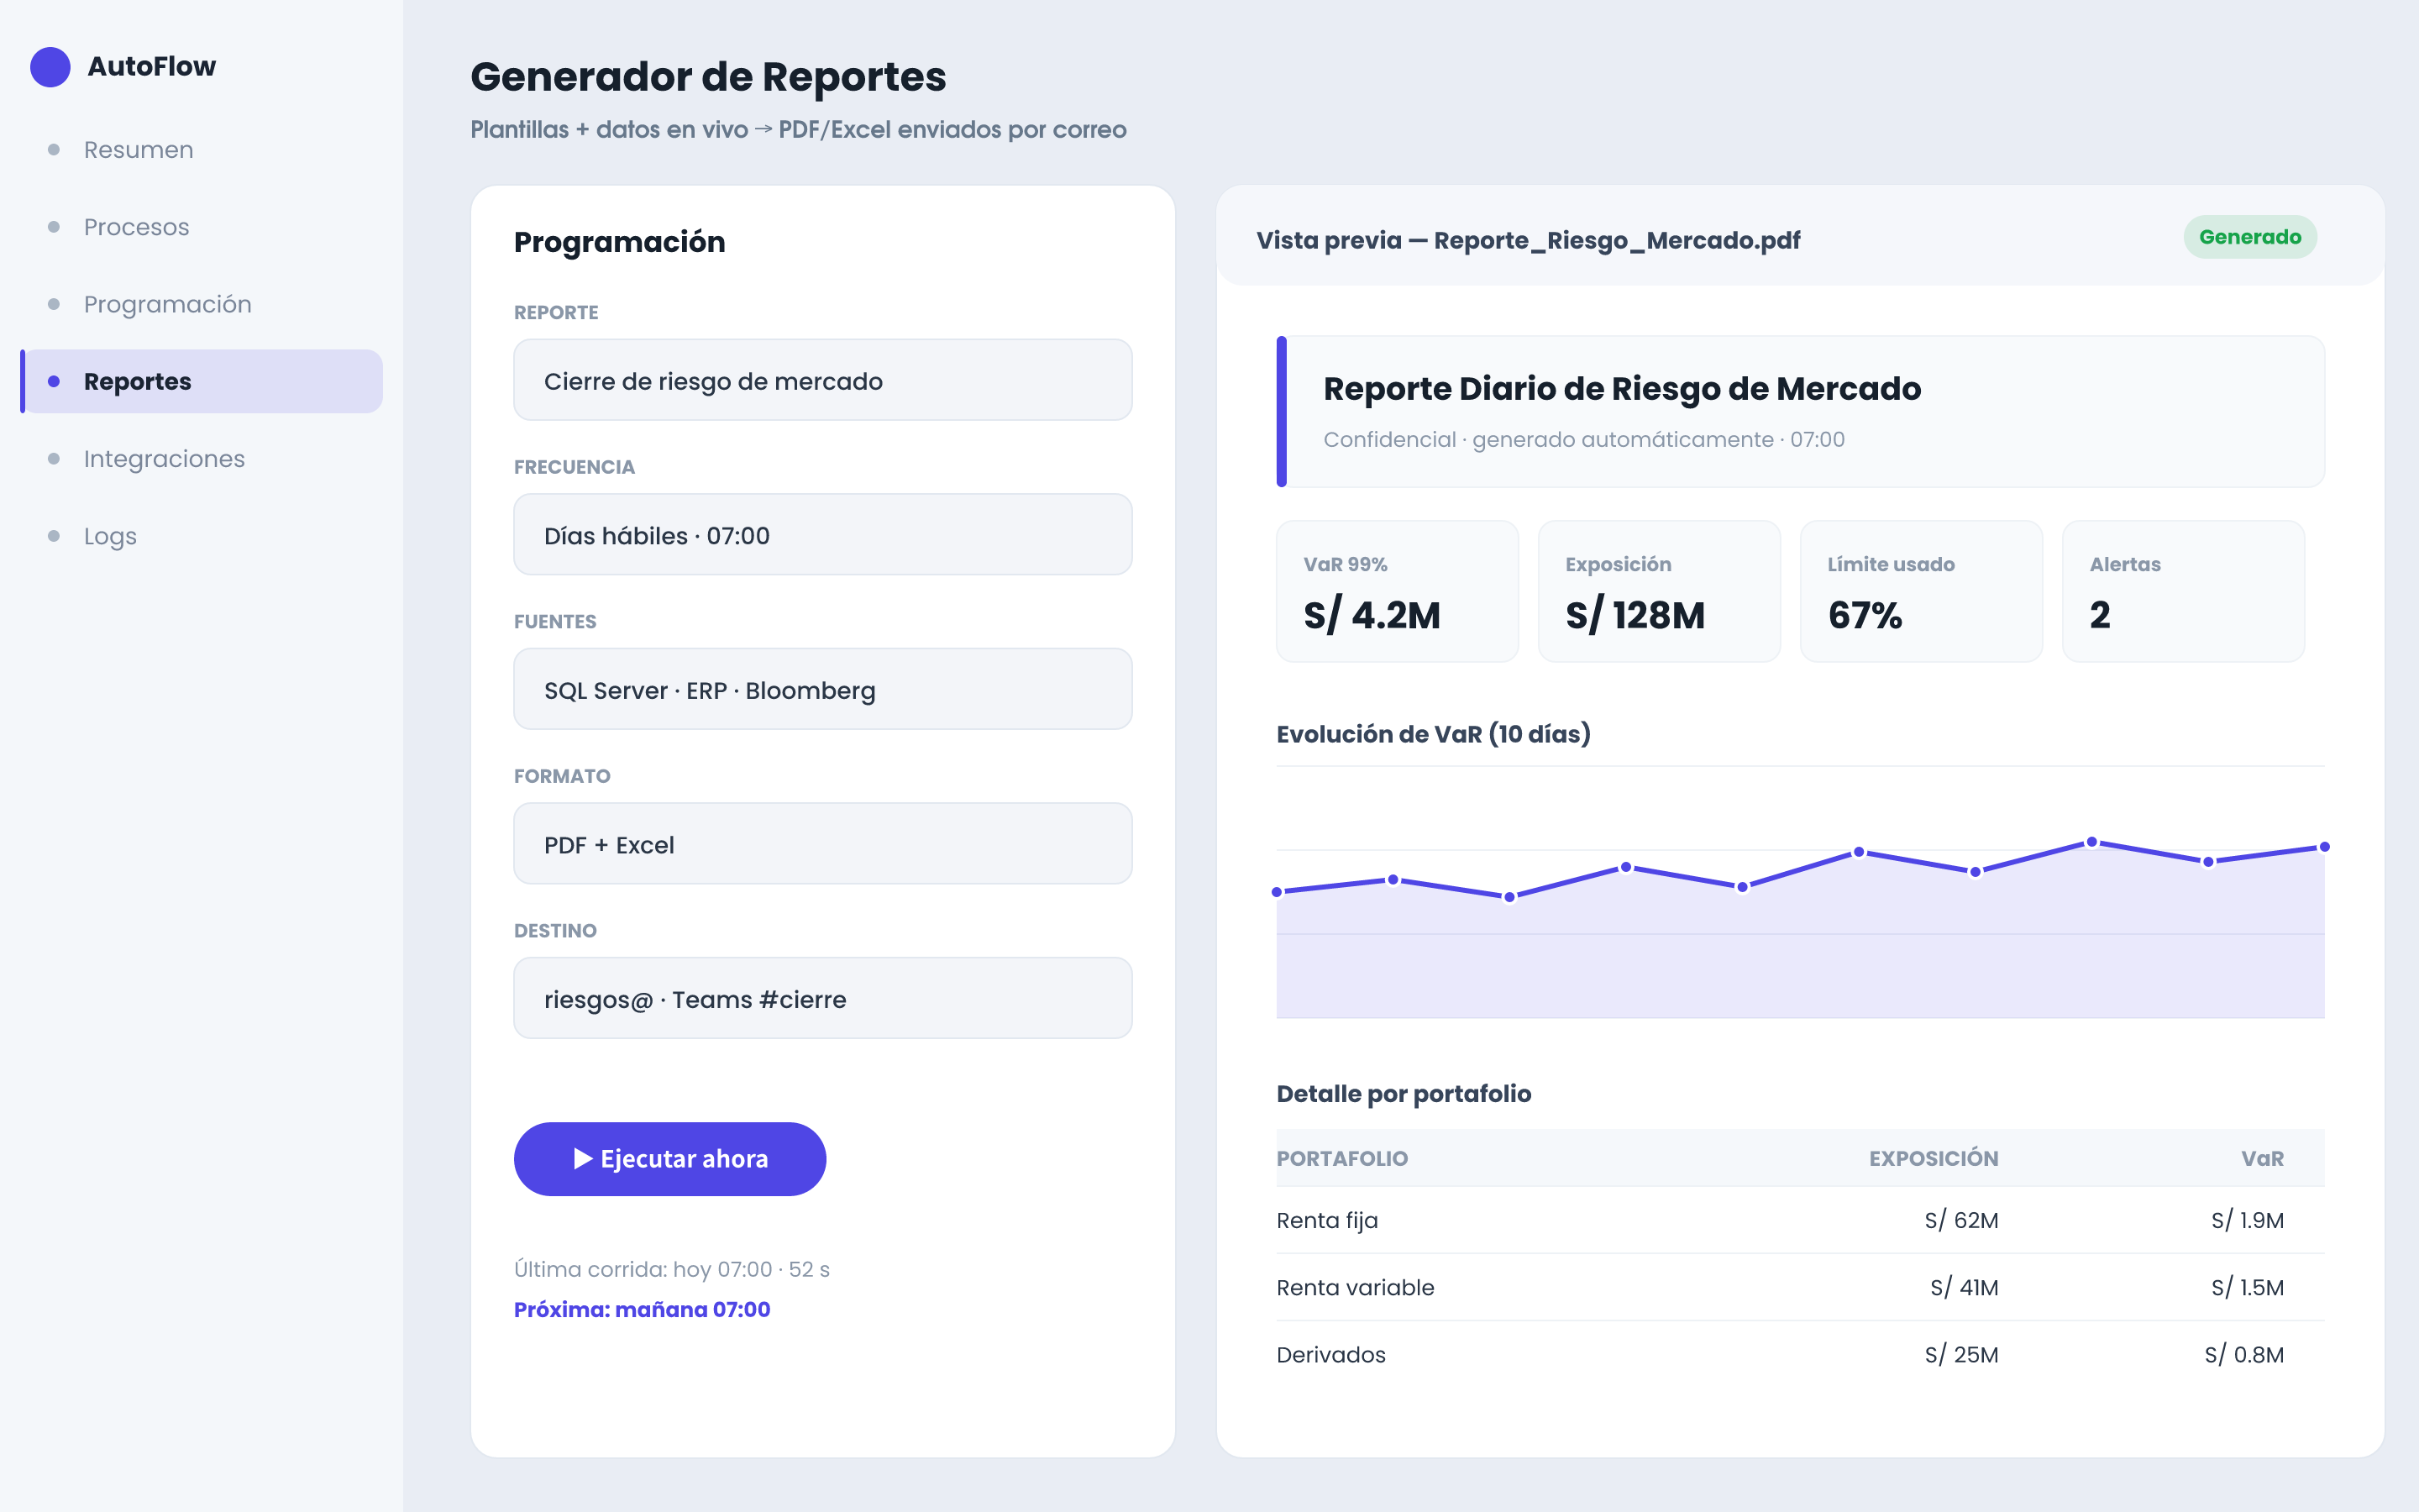Screen dimensions: 2419x1512
Task: Click the 'Reporte Diario de Riesgo de Mercado' heading
Action: coord(1621,388)
